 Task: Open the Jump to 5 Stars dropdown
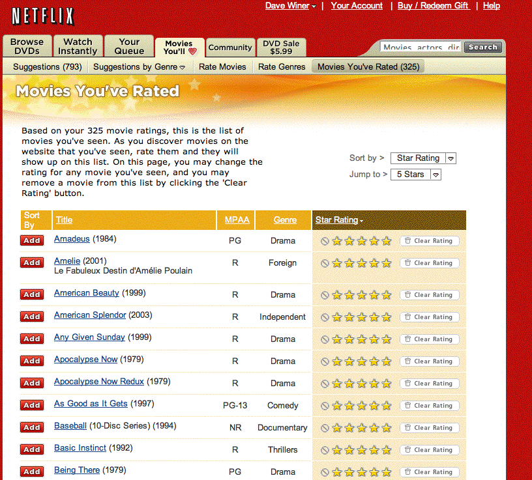[x=415, y=175]
